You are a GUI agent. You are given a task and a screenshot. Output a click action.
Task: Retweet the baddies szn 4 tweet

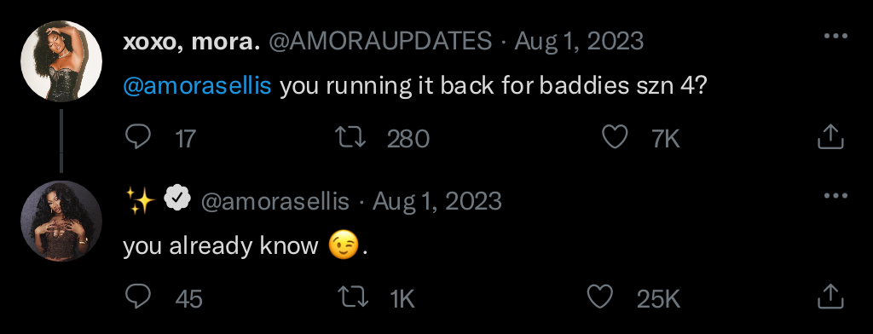click(x=351, y=137)
